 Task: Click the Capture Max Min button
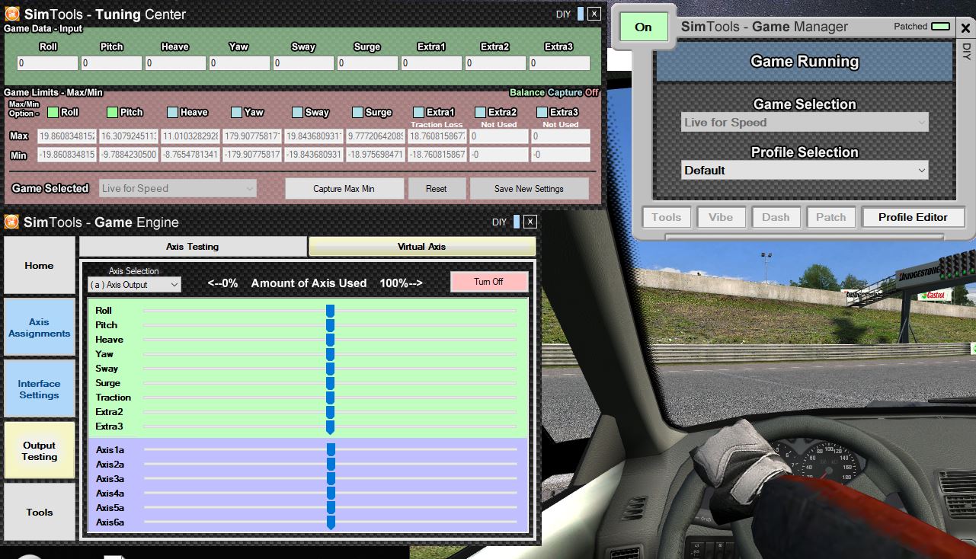[344, 189]
